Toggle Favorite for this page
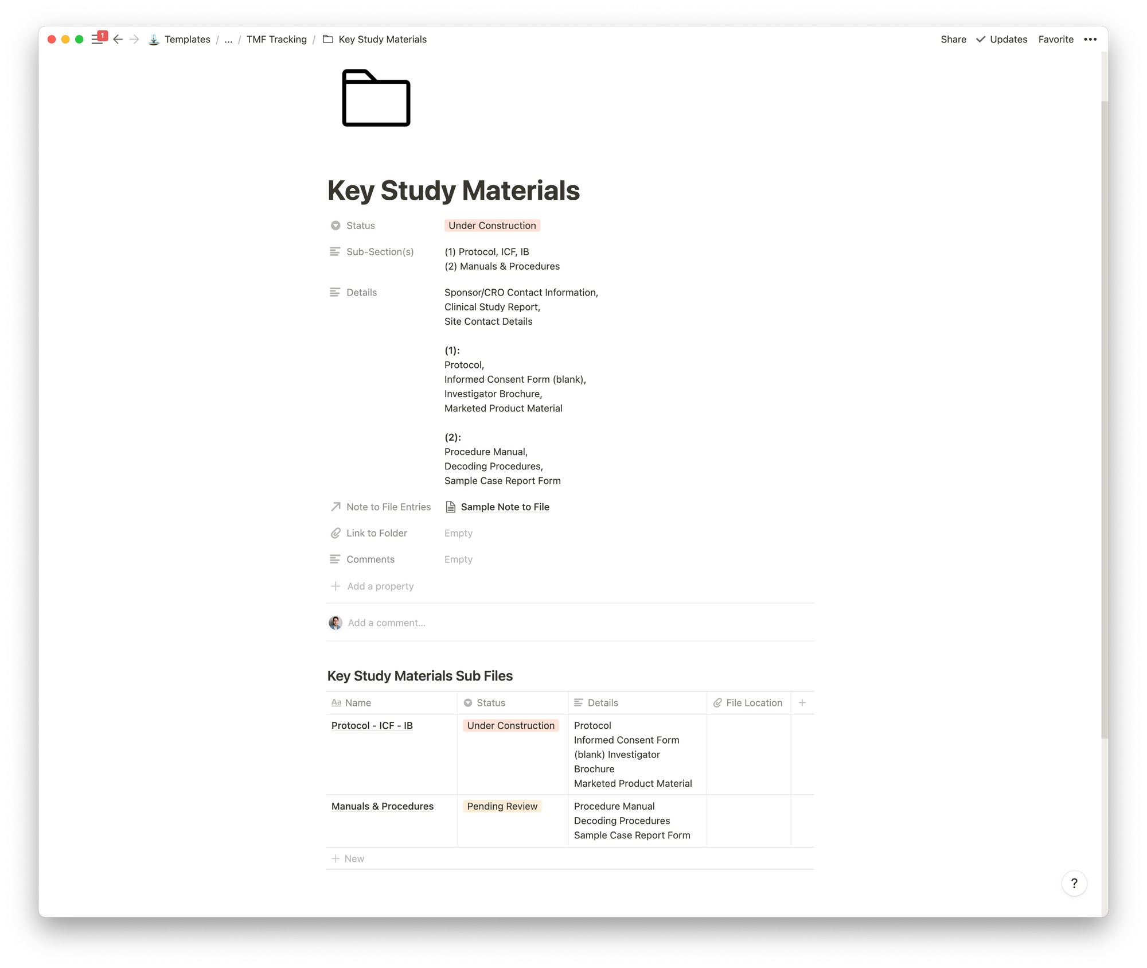This screenshot has width=1147, height=968. pos(1055,40)
